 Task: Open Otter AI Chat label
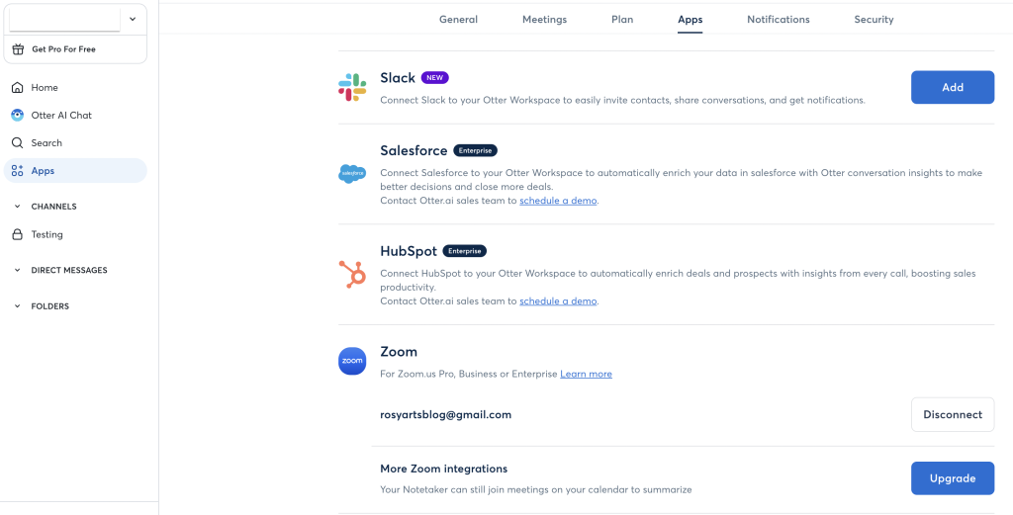61,115
